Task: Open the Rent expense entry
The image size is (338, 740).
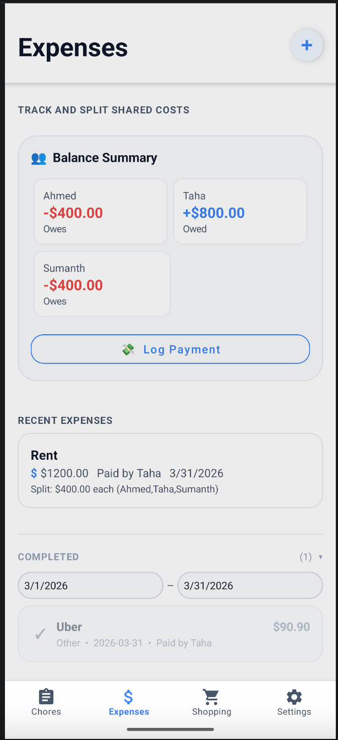Action: pos(170,471)
